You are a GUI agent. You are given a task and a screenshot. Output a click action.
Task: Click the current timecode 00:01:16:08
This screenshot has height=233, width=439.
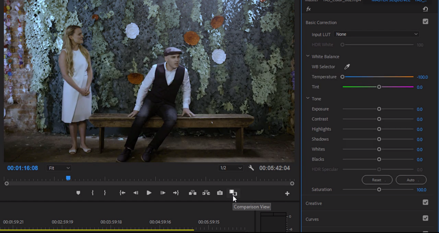22,168
